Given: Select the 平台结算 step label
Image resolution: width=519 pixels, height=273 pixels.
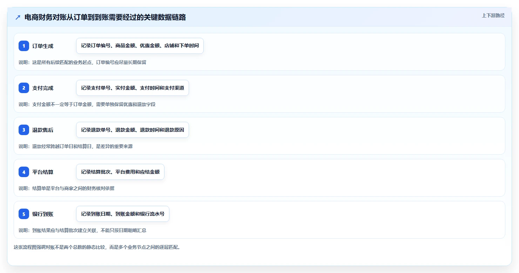Looking at the screenshot, I should 43,172.
